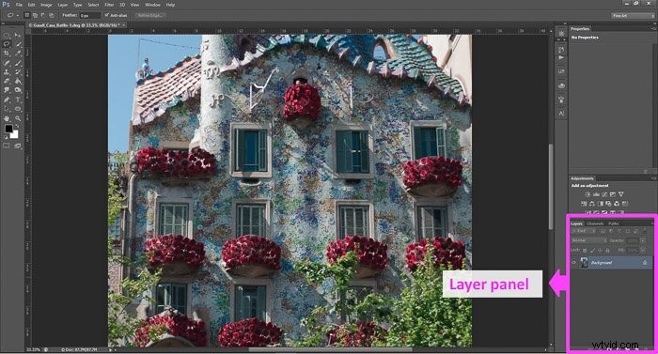Select the Brush tool
The image size is (658, 354).
click(x=18, y=63)
